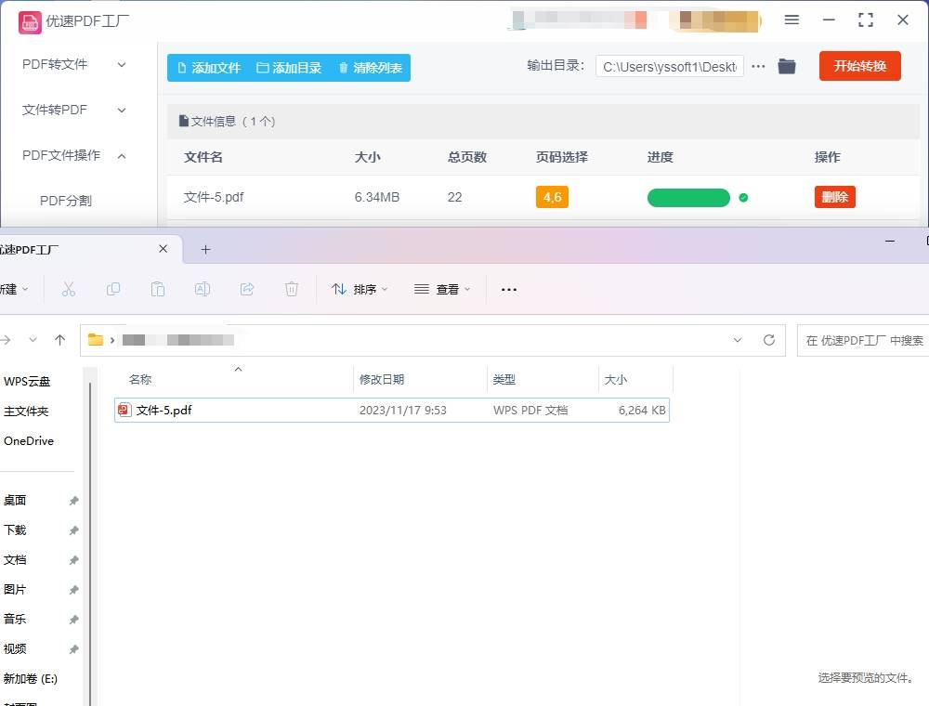Open 视频 in quick access
The width and height of the screenshot is (929, 706).
coord(15,648)
